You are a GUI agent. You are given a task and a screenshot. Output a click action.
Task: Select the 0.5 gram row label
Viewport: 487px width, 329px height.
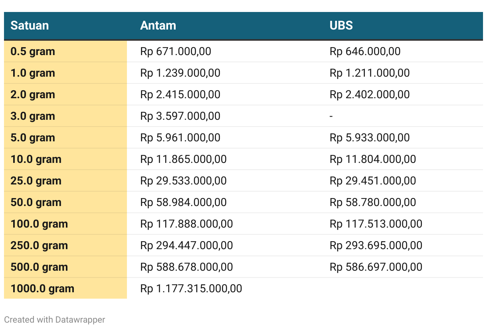pos(33,52)
